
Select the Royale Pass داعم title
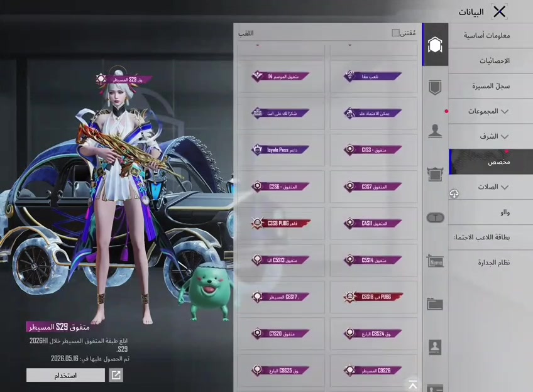click(x=281, y=150)
